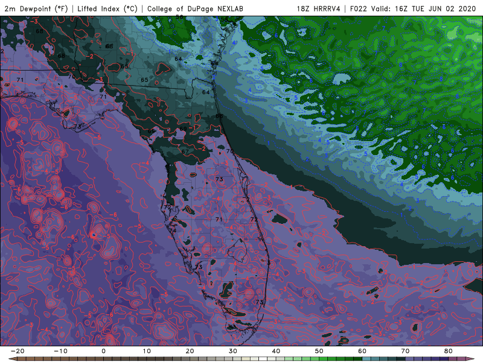This screenshot has height=362, width=483.
Task: Click the -20 label on the color scale
Action: tap(18, 351)
